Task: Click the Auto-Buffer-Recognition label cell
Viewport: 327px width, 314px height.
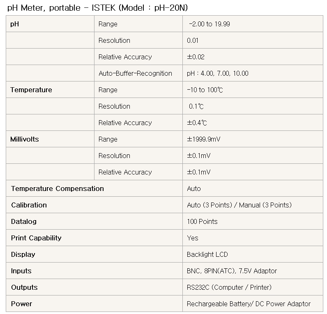Action: pyautogui.click(x=138, y=73)
